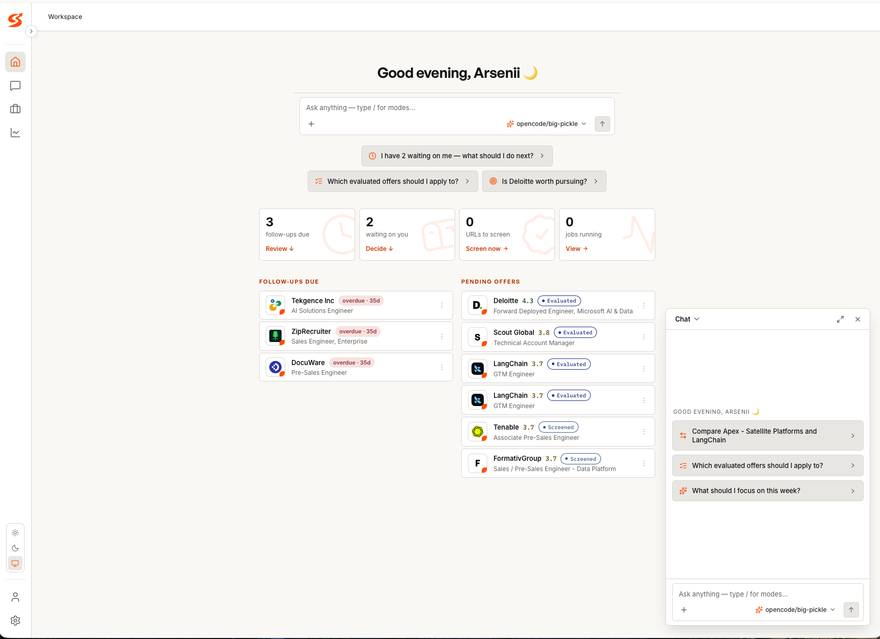
Task: Open the Chat icon in sidebar
Action: [x=15, y=86]
